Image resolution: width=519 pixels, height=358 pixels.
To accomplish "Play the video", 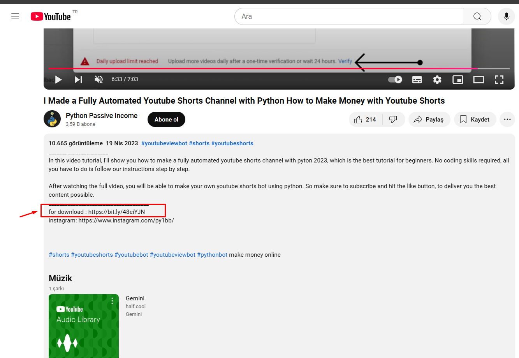I will pyautogui.click(x=59, y=79).
